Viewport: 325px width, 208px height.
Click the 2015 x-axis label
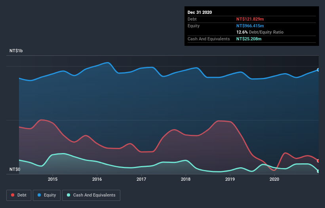[x=53, y=179]
